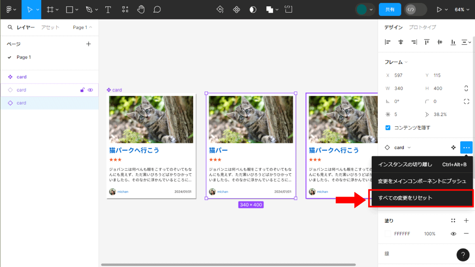Click the present play button
The height and width of the screenshot is (267, 475).
click(439, 9)
